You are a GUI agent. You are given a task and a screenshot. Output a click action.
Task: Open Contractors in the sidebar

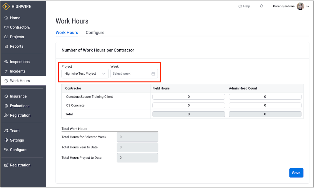pos(20,27)
